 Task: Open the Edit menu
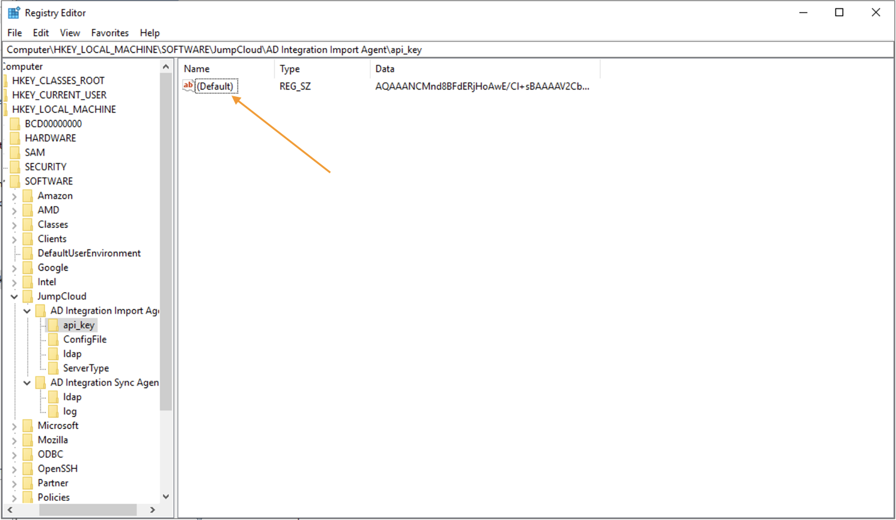coord(41,32)
